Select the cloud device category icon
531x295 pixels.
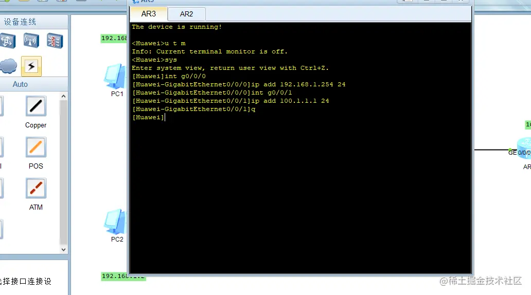(x=8, y=66)
